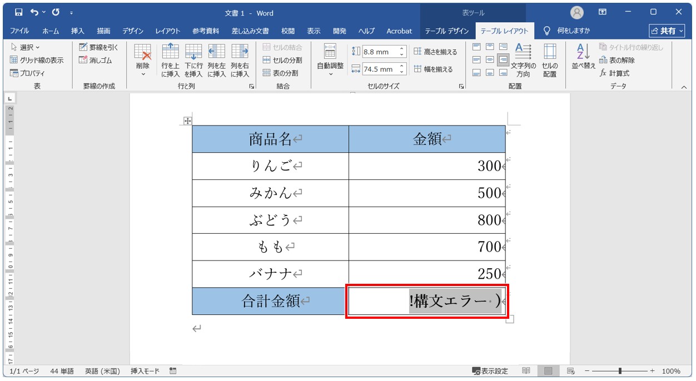Click the table move handle icon
Screen dimensions: 696x381
pos(187,122)
